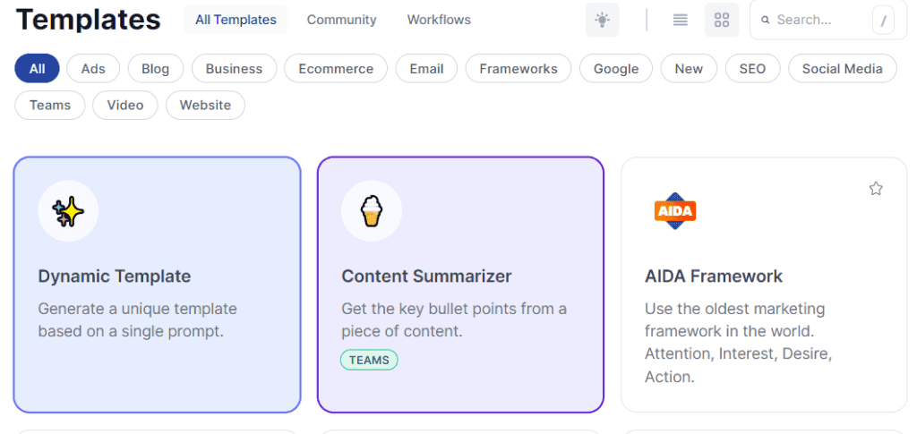Select the All Templates tab

236,20
